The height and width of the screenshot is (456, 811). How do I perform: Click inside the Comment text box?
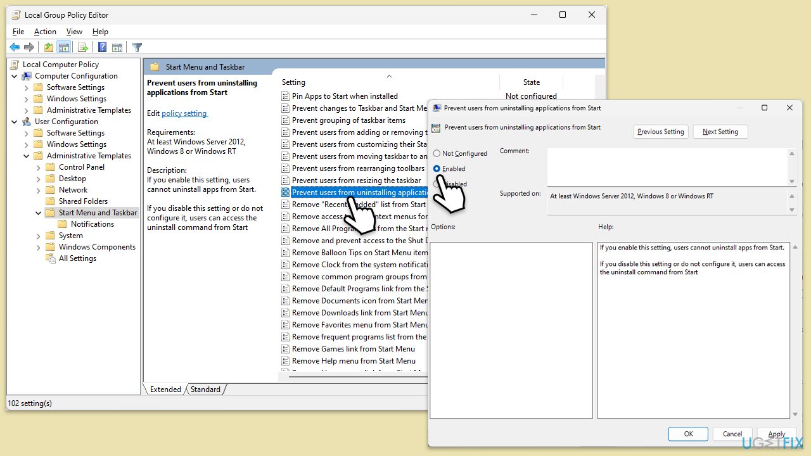click(667, 167)
